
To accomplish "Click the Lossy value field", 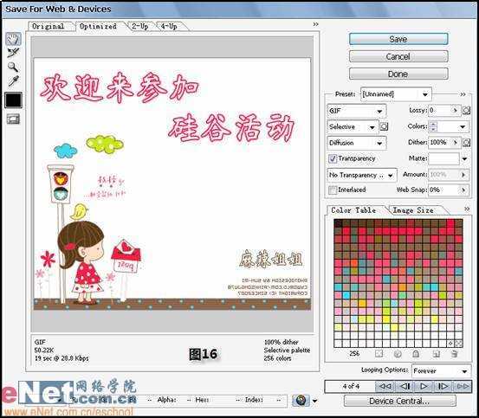I will [x=440, y=110].
